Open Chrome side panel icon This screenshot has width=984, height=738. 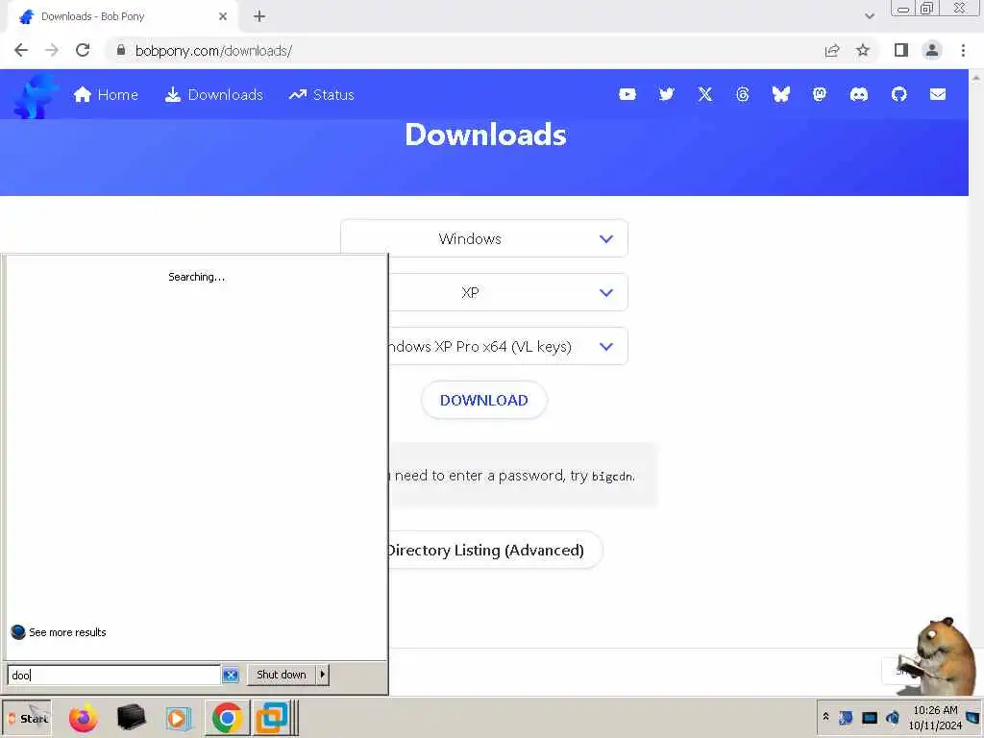click(901, 50)
